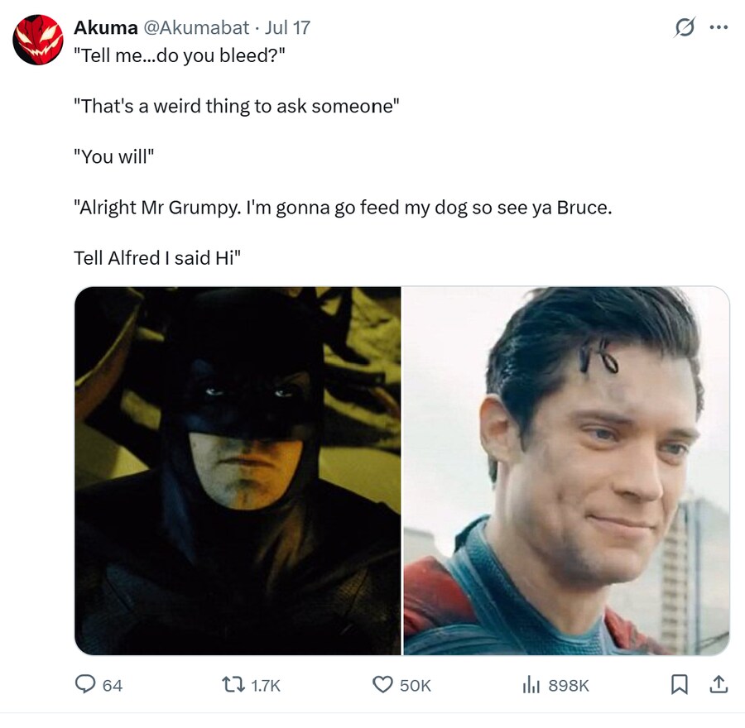
Task: Click the Akuma display name
Action: [105, 27]
